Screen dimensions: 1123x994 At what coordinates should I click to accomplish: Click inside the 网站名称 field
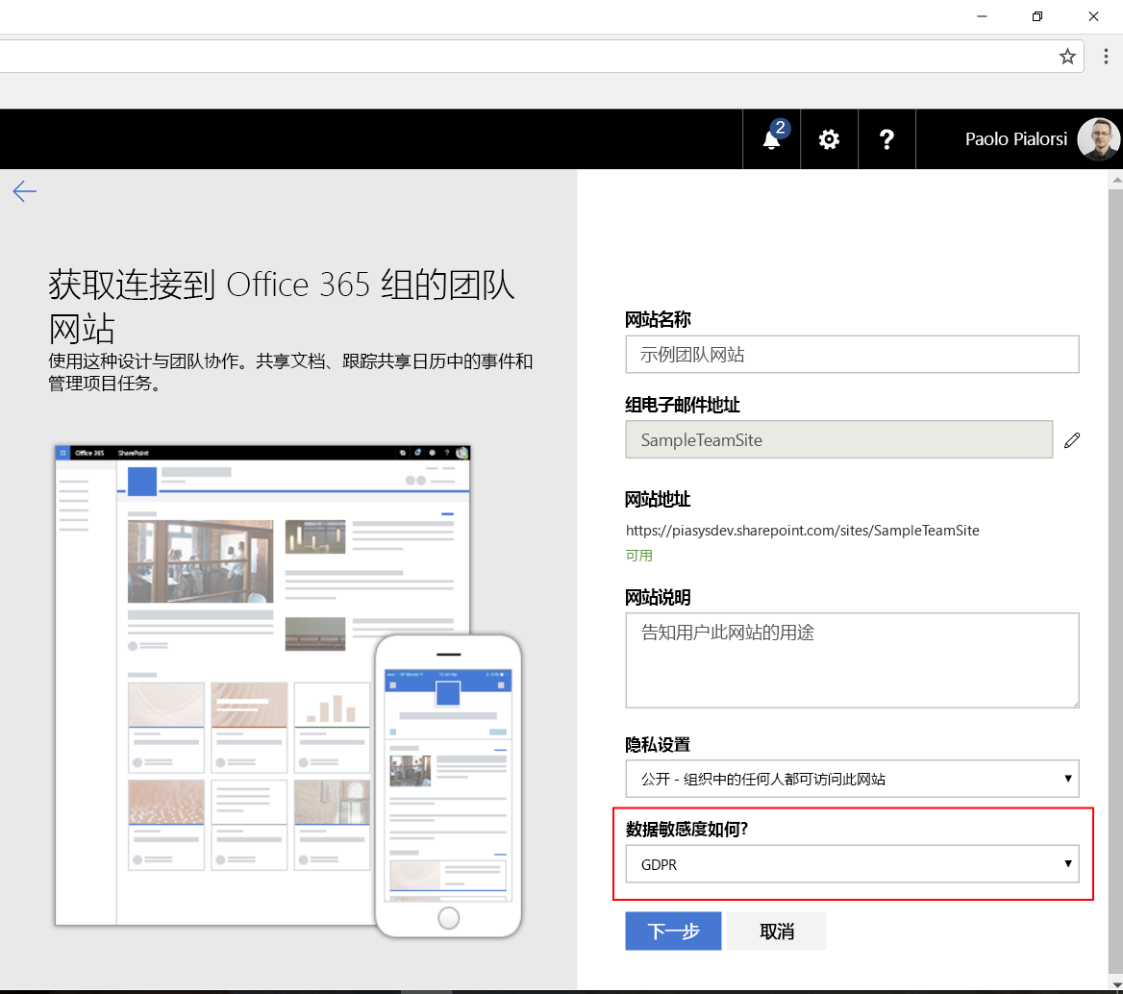point(852,354)
